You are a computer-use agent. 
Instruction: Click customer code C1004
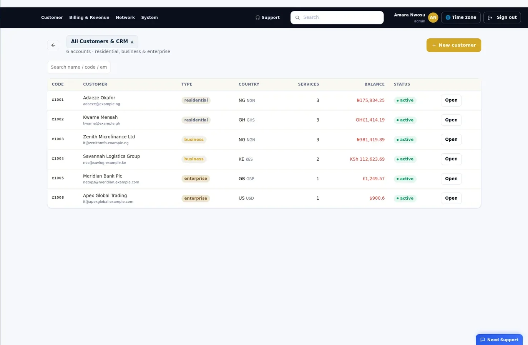[x=58, y=159]
